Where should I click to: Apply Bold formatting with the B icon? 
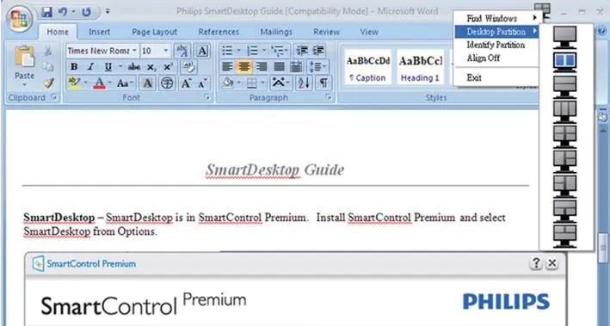click(x=74, y=67)
